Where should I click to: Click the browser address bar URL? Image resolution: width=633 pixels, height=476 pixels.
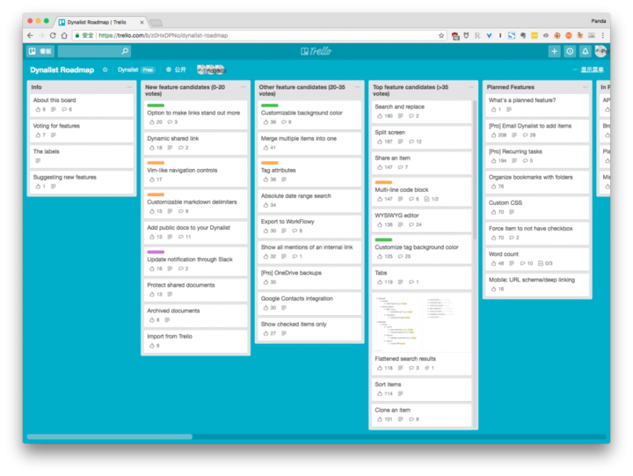point(164,35)
